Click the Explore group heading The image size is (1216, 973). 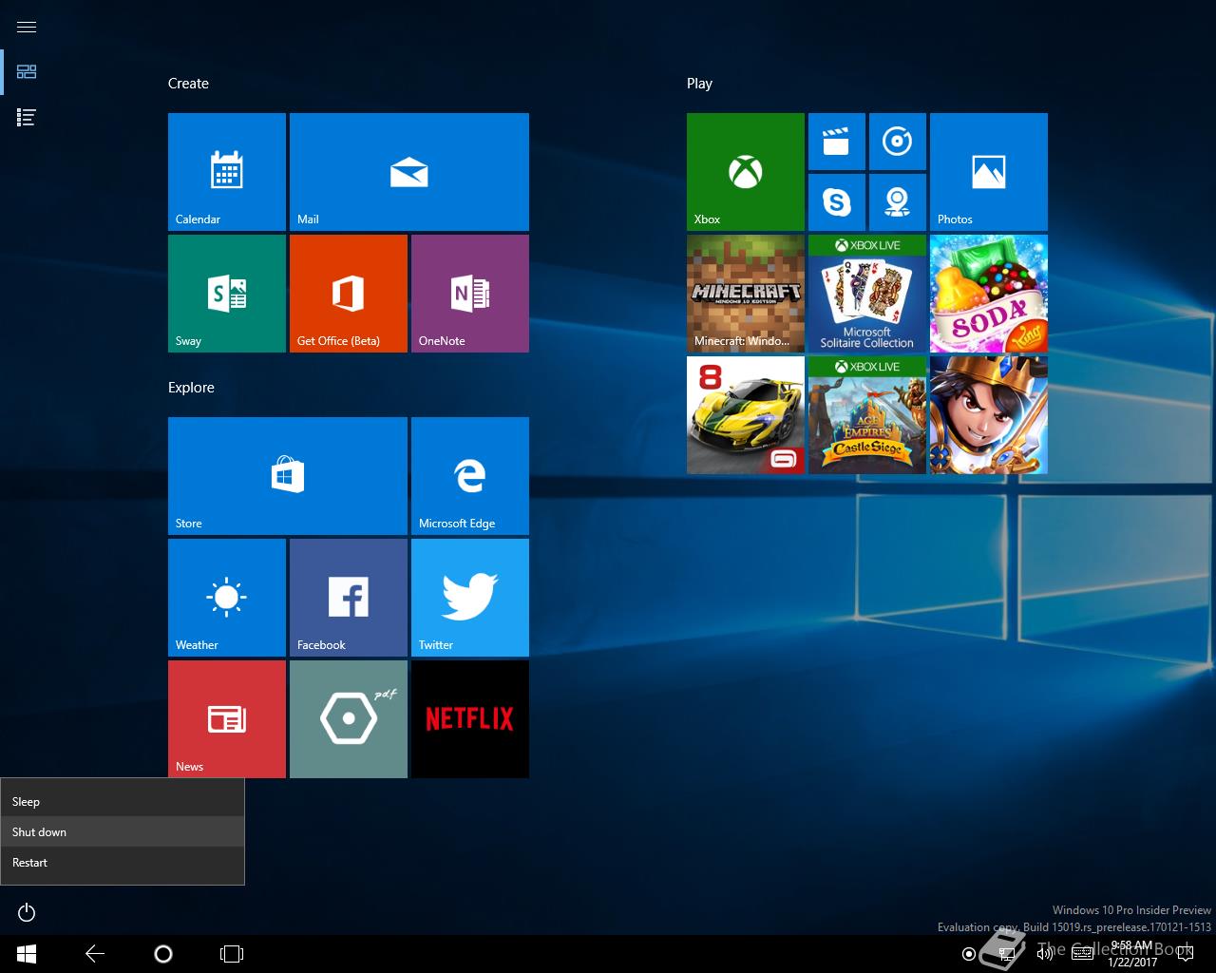point(191,388)
